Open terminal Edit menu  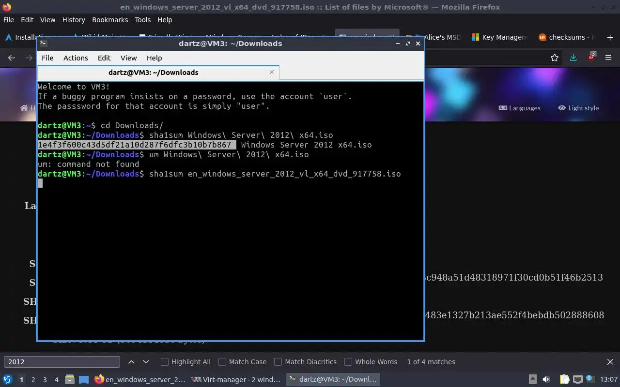click(104, 58)
